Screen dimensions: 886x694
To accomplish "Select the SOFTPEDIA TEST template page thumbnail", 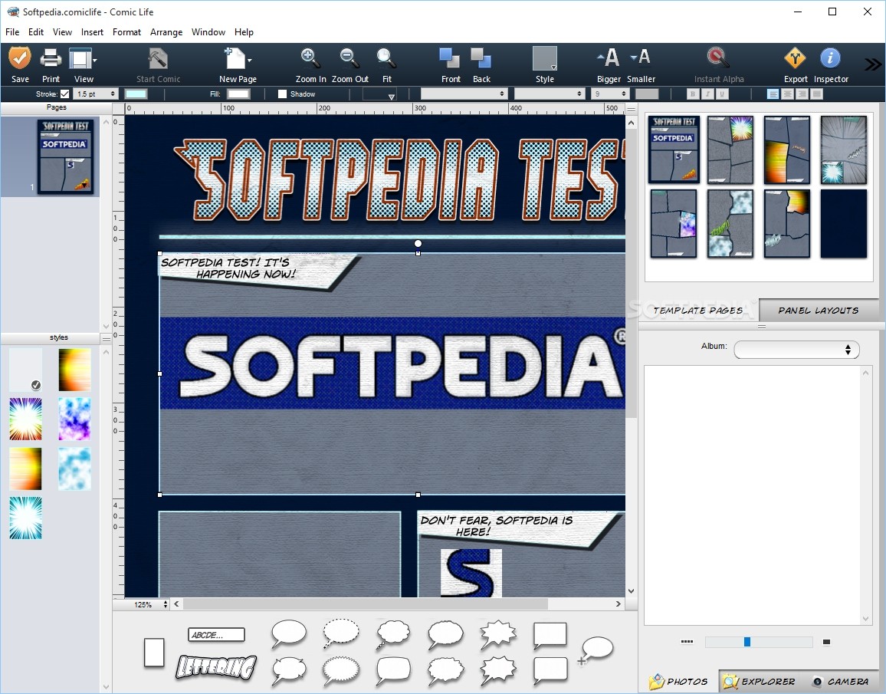I will [x=674, y=150].
